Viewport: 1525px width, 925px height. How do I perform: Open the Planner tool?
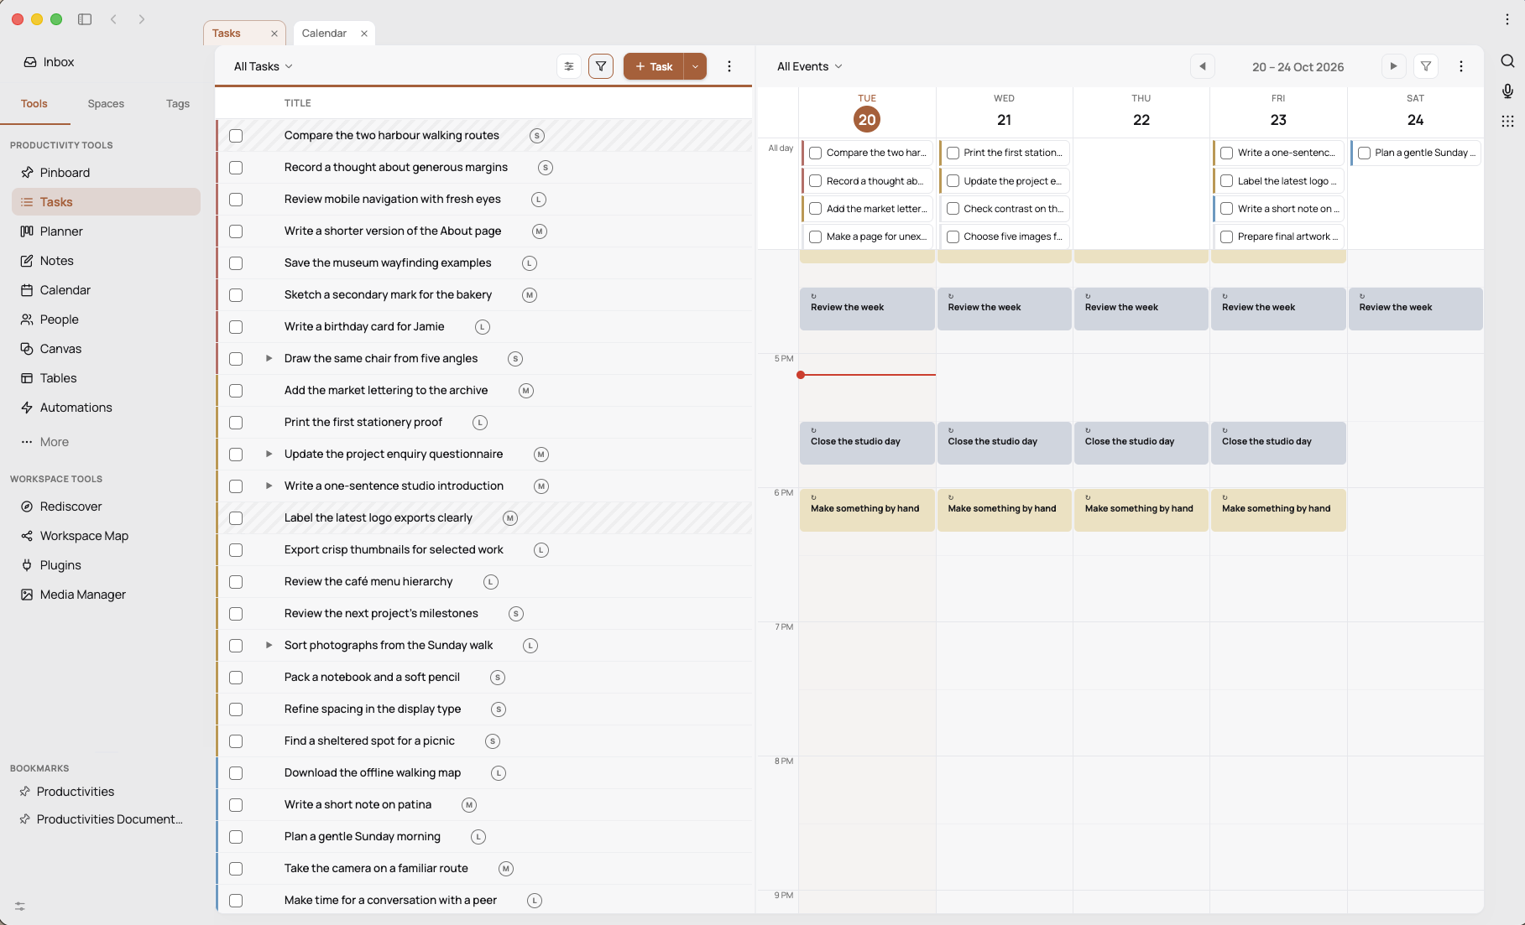pos(106,231)
